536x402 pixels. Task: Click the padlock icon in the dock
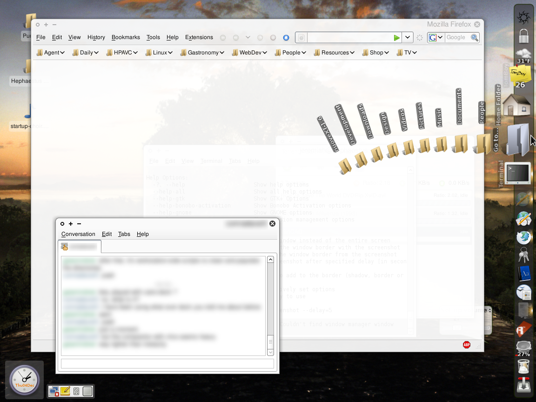tap(523, 36)
